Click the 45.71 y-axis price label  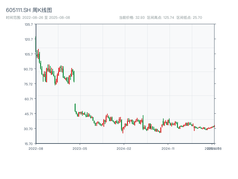coord(29,114)
